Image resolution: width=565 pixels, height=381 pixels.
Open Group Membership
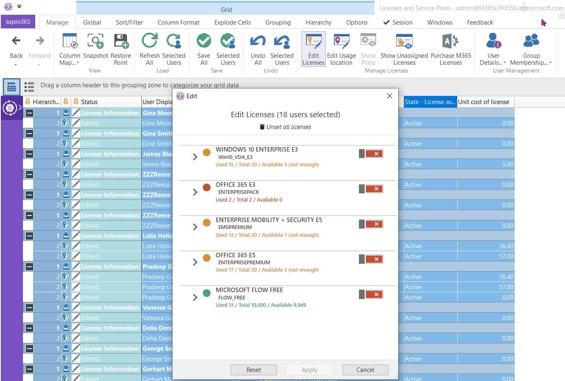tap(531, 50)
